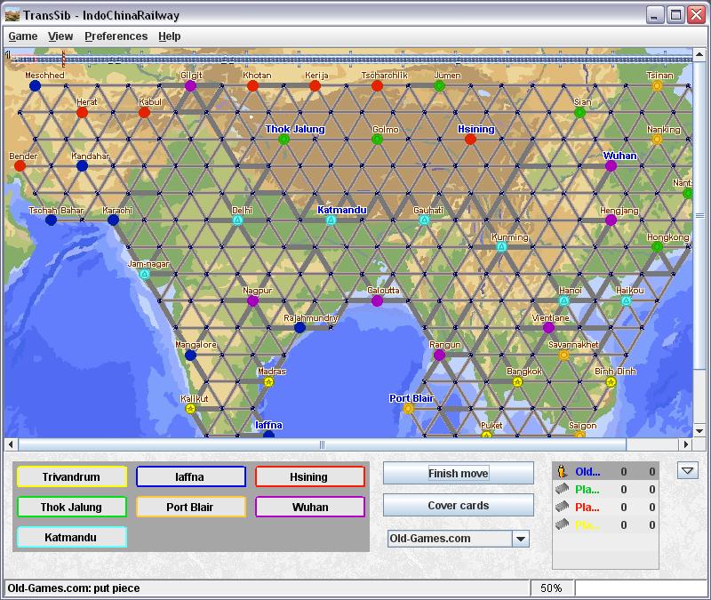Click the blue Mangalore city marker
This screenshot has height=600, width=711.
coord(190,355)
